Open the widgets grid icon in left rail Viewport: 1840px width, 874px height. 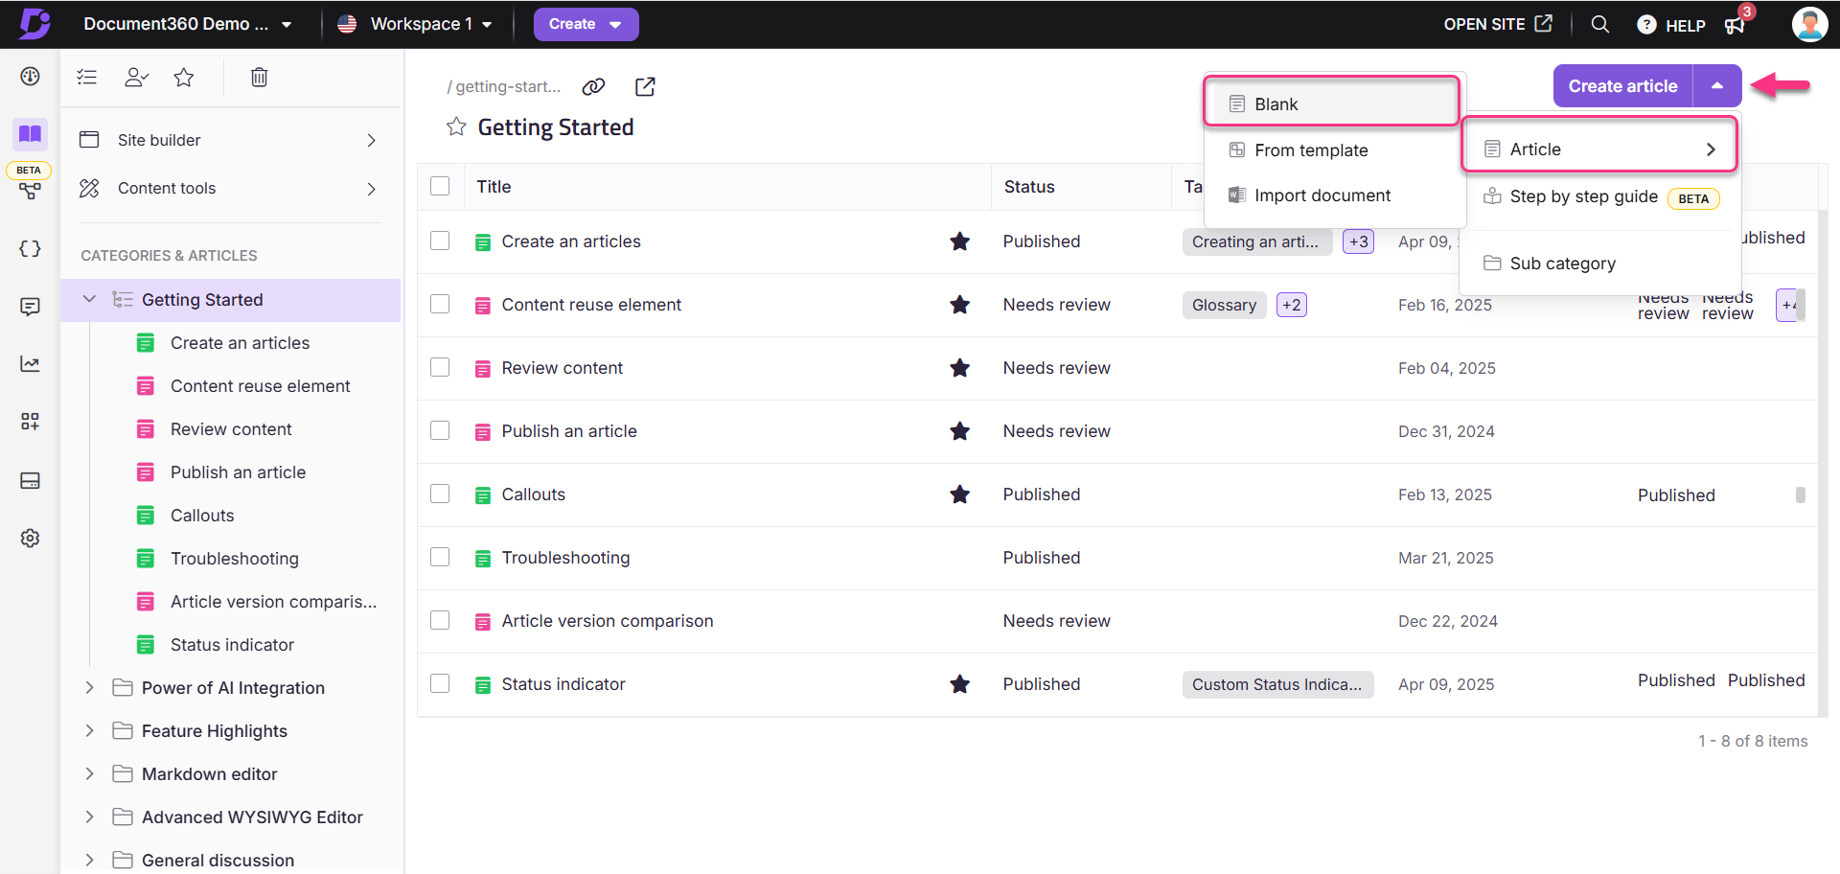click(x=30, y=422)
